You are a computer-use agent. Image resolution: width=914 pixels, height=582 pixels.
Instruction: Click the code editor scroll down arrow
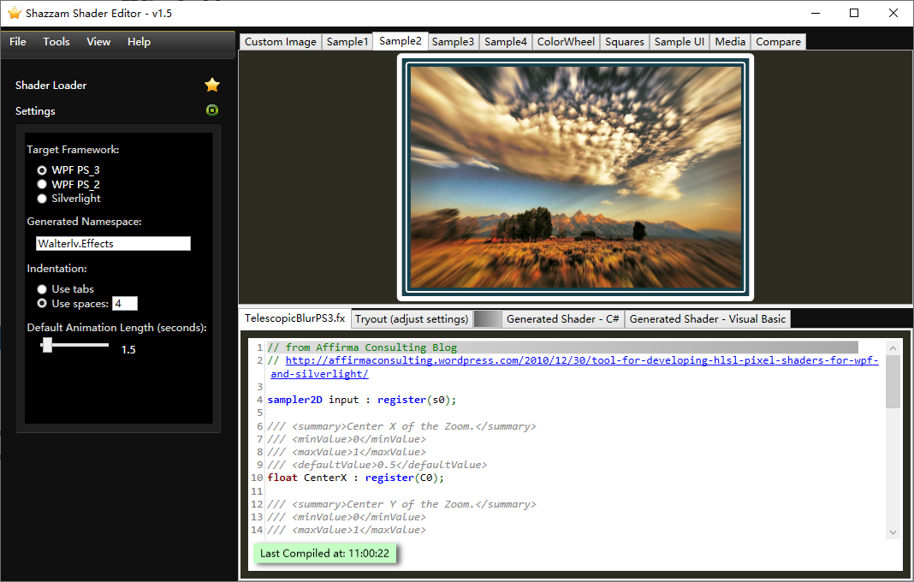(893, 532)
